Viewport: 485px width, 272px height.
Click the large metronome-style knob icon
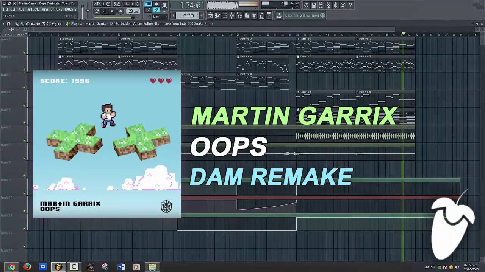coord(164,5)
